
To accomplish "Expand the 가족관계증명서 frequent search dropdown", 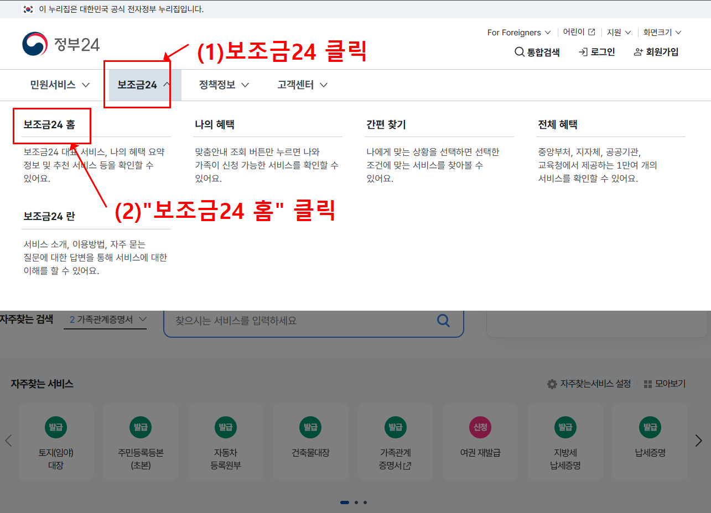I will [105, 320].
